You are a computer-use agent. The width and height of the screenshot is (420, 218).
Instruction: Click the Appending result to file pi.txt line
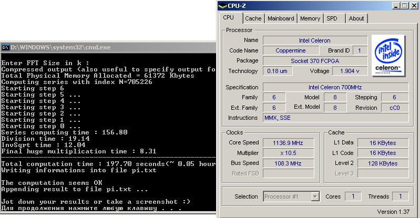point(75,189)
